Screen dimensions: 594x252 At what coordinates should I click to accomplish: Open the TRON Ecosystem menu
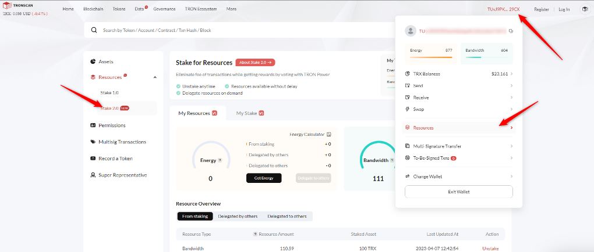click(x=201, y=9)
